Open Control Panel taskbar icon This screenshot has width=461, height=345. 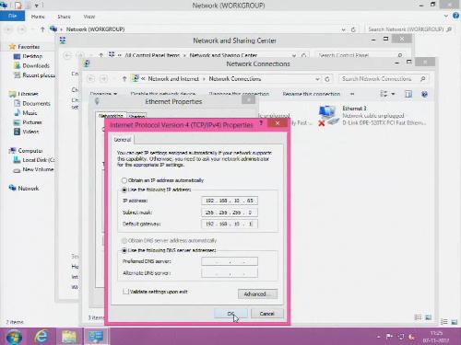point(96,337)
